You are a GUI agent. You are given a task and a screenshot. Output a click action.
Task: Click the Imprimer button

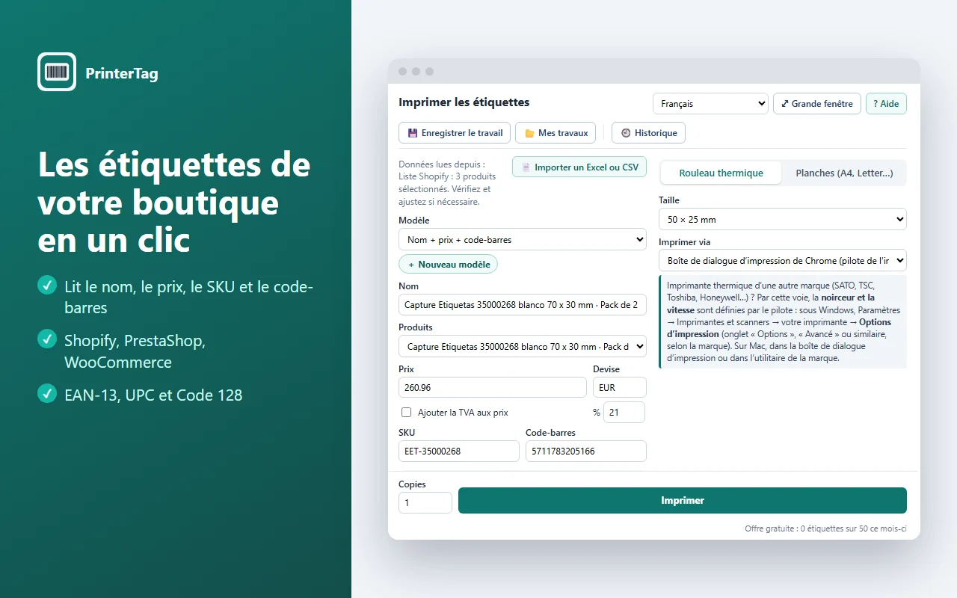coord(683,501)
